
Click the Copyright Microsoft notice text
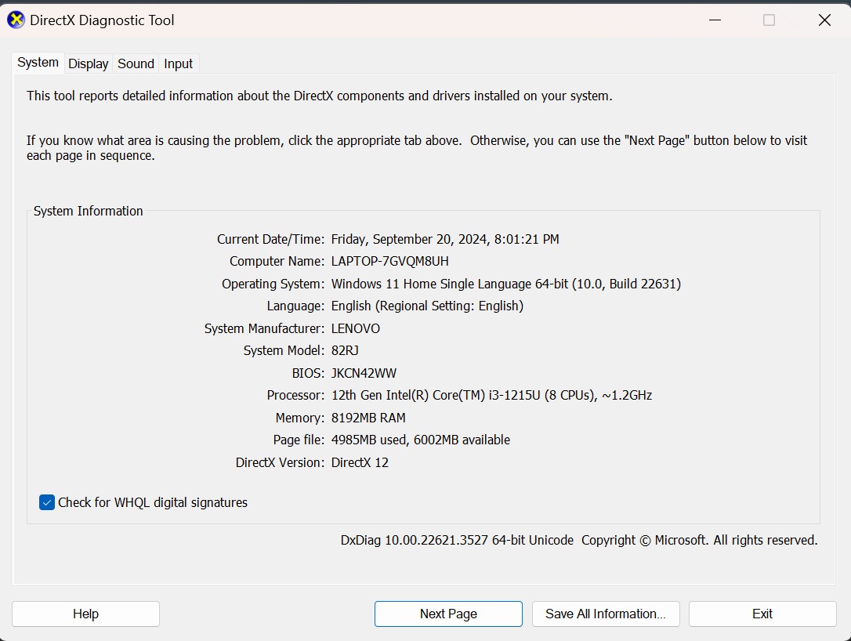(x=700, y=540)
